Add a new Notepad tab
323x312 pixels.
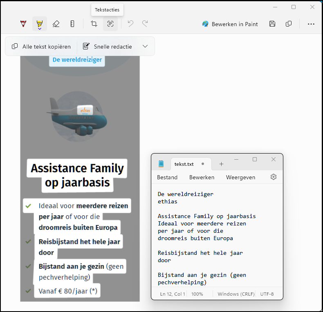[x=222, y=164]
